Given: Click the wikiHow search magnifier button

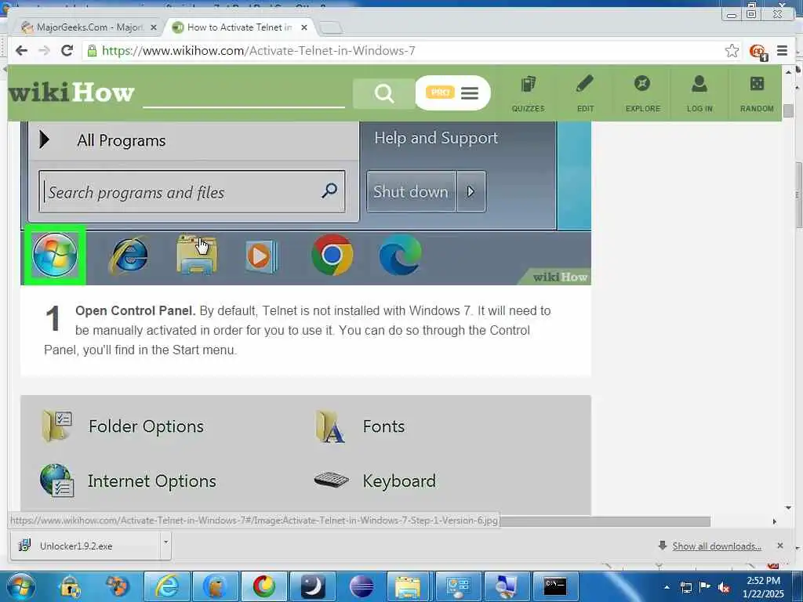Looking at the screenshot, I should coord(383,94).
